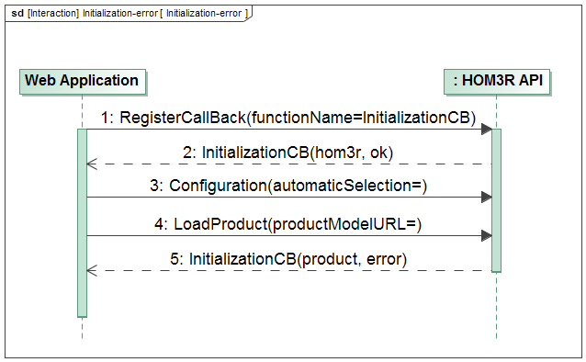This screenshot has height=362, width=586.
Task: Click the return arrowhead of message 2
Action: 92,164
